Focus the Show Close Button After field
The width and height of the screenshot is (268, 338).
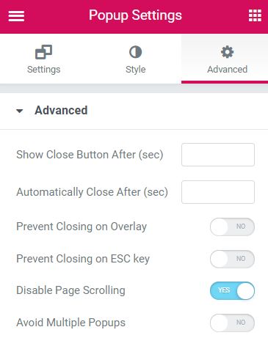[218, 155]
